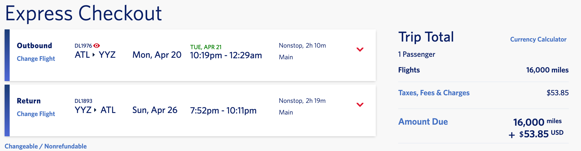Click the arrow icon between YYZ and ATL

point(95,110)
